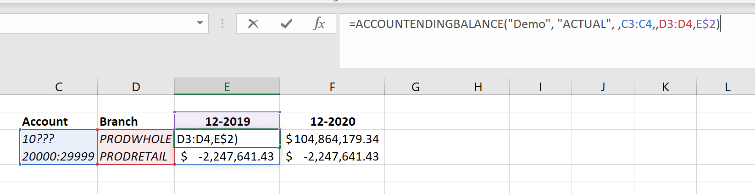Select column C header

pyautogui.click(x=59, y=87)
